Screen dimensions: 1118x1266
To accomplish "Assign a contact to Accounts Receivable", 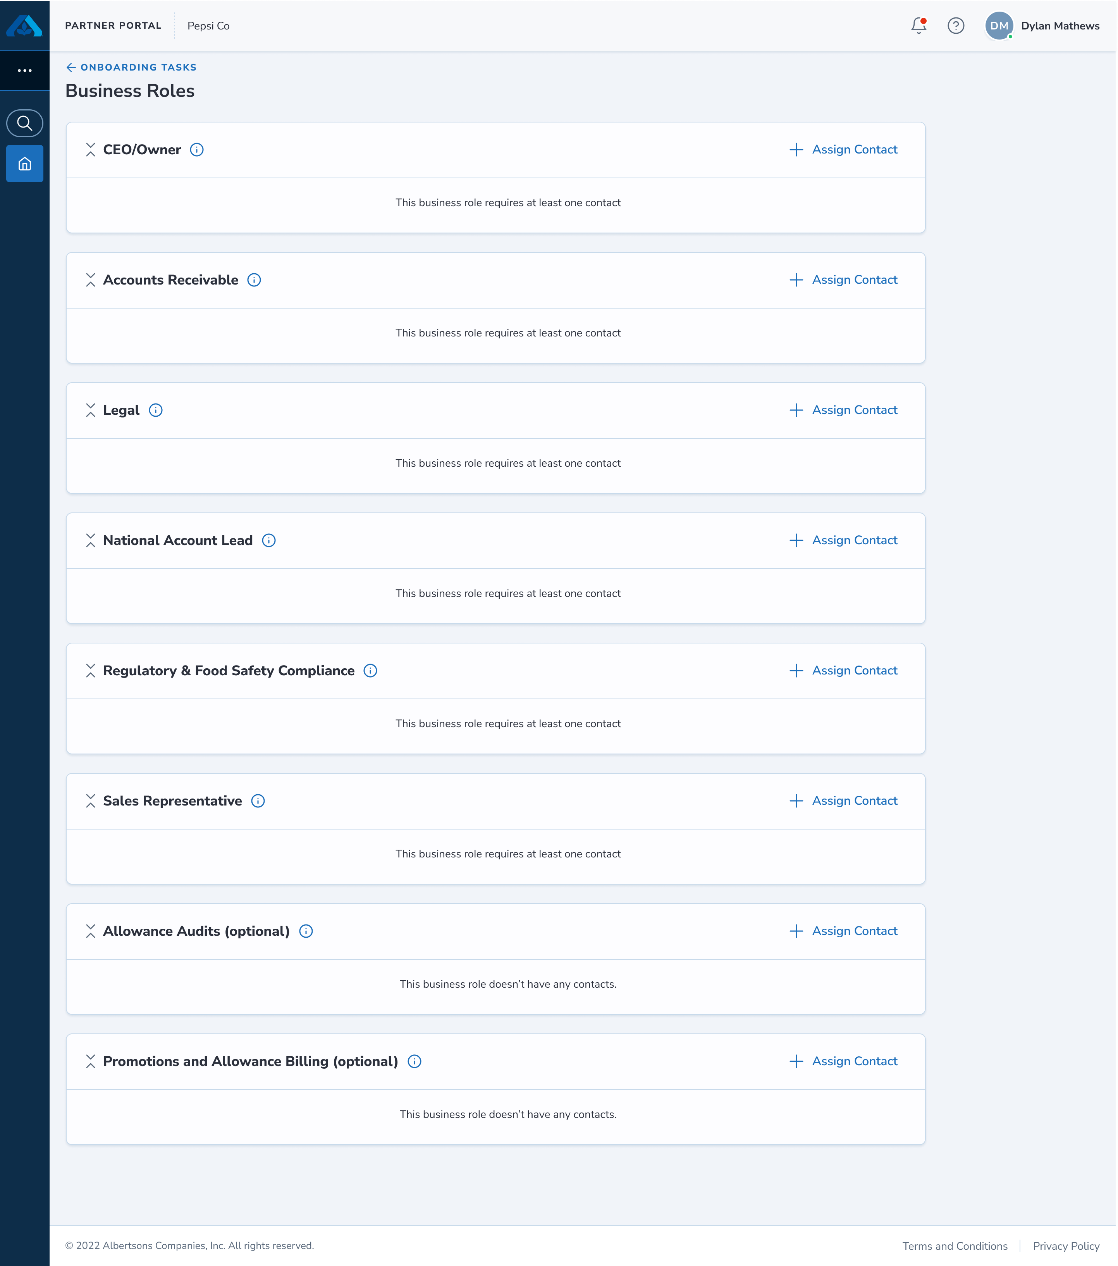I will pyautogui.click(x=844, y=280).
